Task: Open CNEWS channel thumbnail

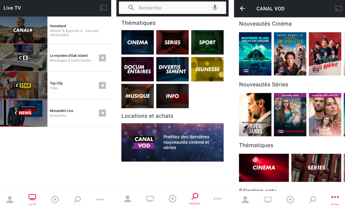Action: 24,113
